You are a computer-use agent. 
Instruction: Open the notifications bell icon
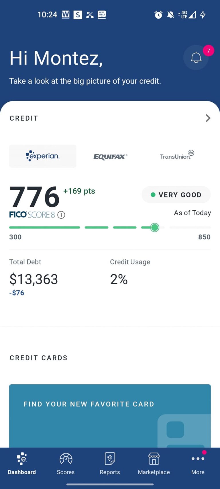(x=196, y=58)
